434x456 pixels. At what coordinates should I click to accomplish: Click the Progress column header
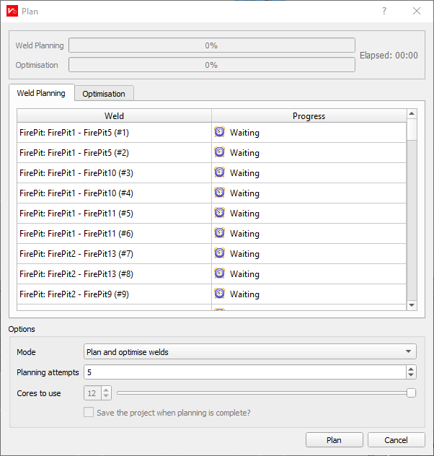tap(309, 116)
